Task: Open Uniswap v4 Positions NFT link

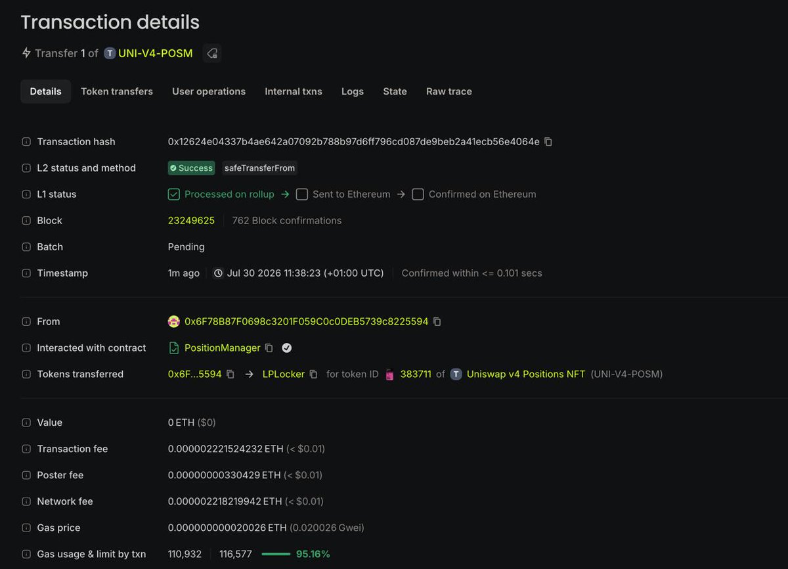Action: pos(526,375)
